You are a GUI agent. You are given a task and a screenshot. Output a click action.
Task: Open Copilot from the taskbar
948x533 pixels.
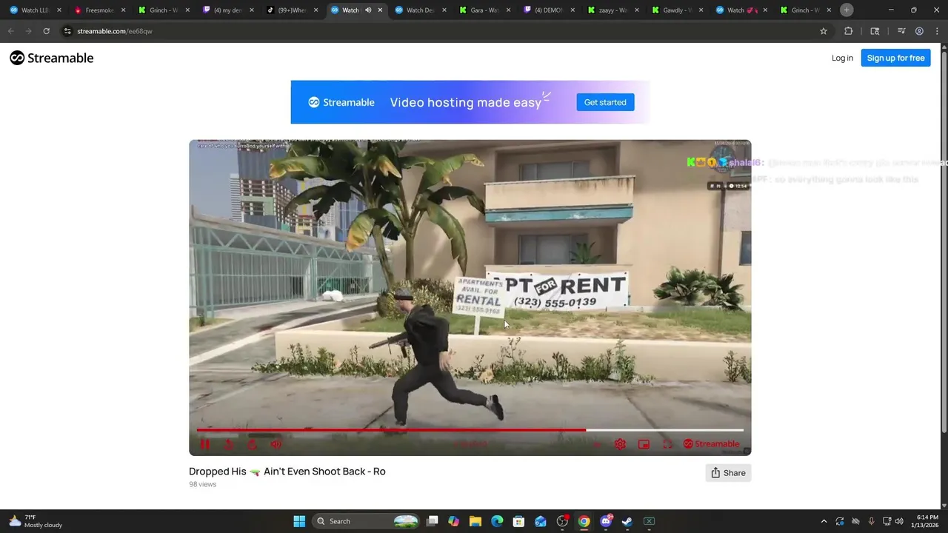pos(454,521)
